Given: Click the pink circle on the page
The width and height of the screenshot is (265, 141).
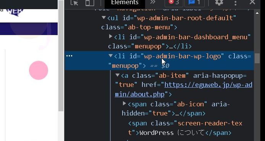Looking at the screenshot, I should point(39,70).
